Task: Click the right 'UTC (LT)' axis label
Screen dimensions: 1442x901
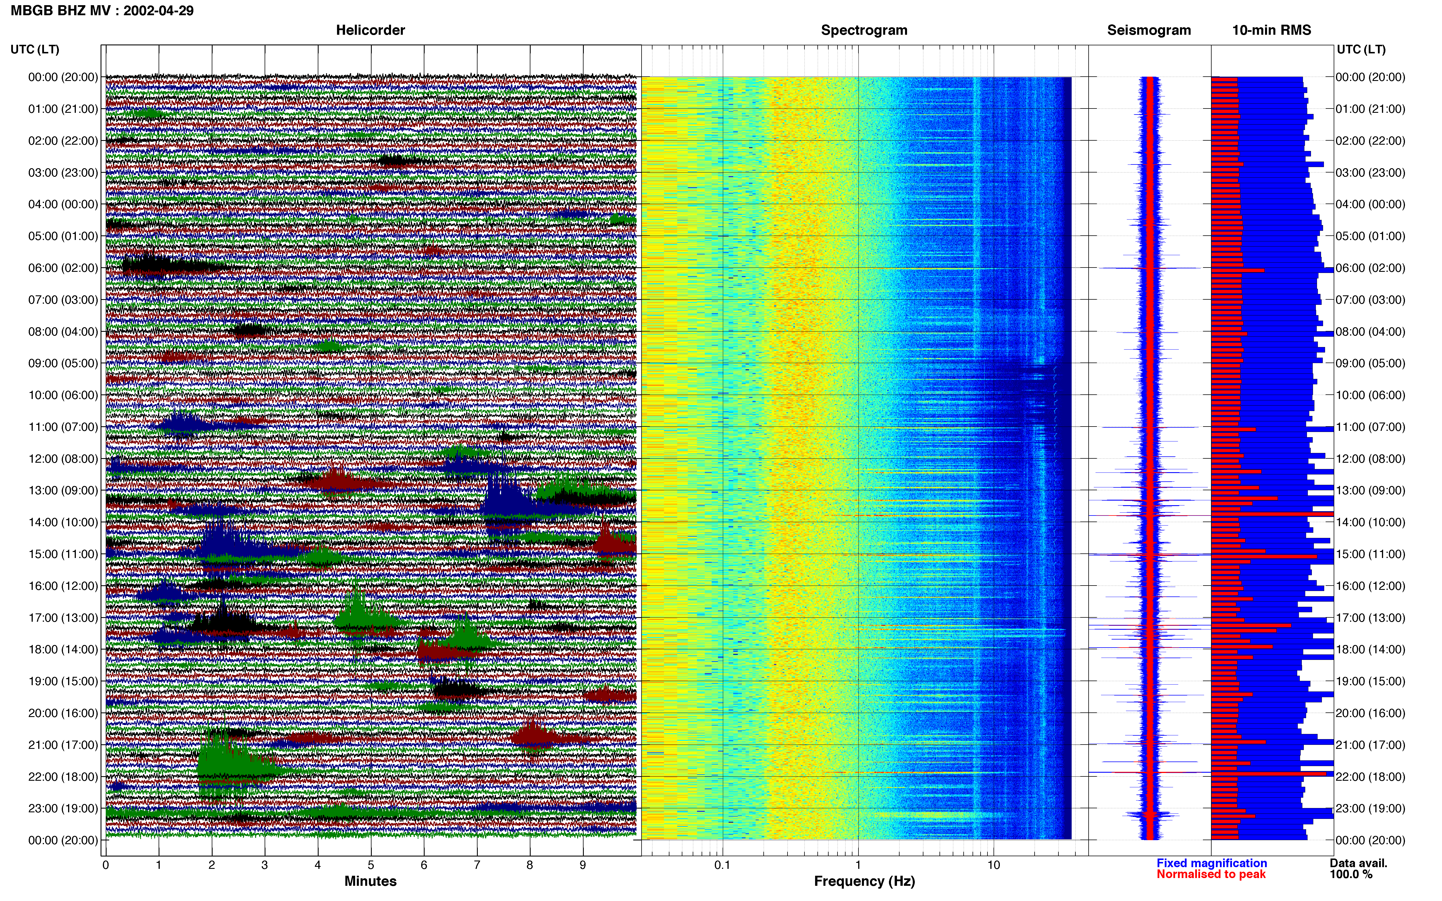Action: [1361, 49]
